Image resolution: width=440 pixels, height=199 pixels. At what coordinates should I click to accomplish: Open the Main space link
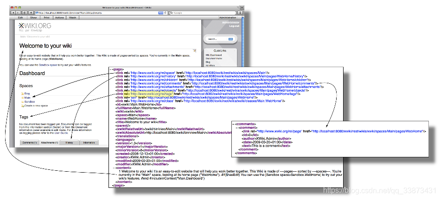click(27, 98)
